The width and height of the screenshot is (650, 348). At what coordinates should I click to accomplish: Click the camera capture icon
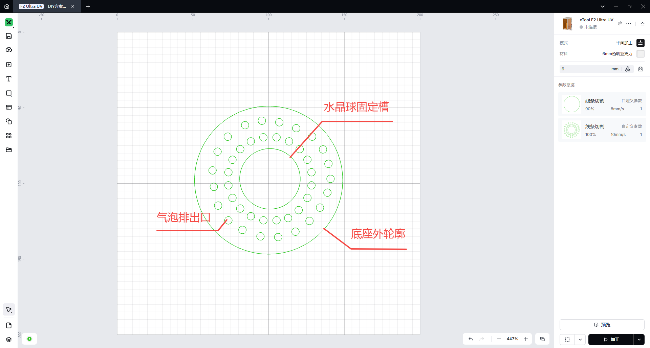(x=640, y=69)
